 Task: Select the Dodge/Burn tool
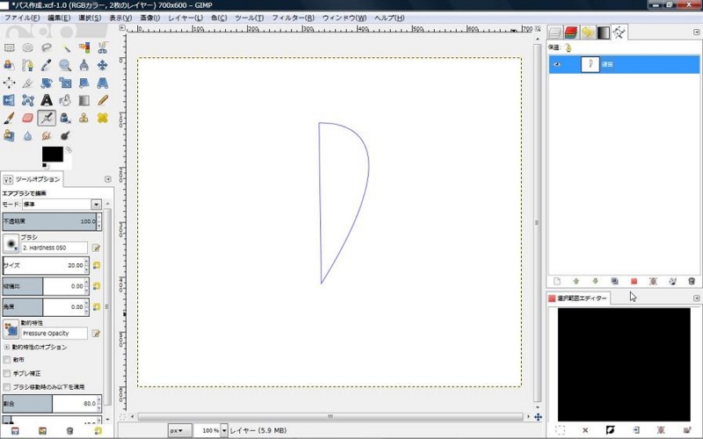click(65, 136)
